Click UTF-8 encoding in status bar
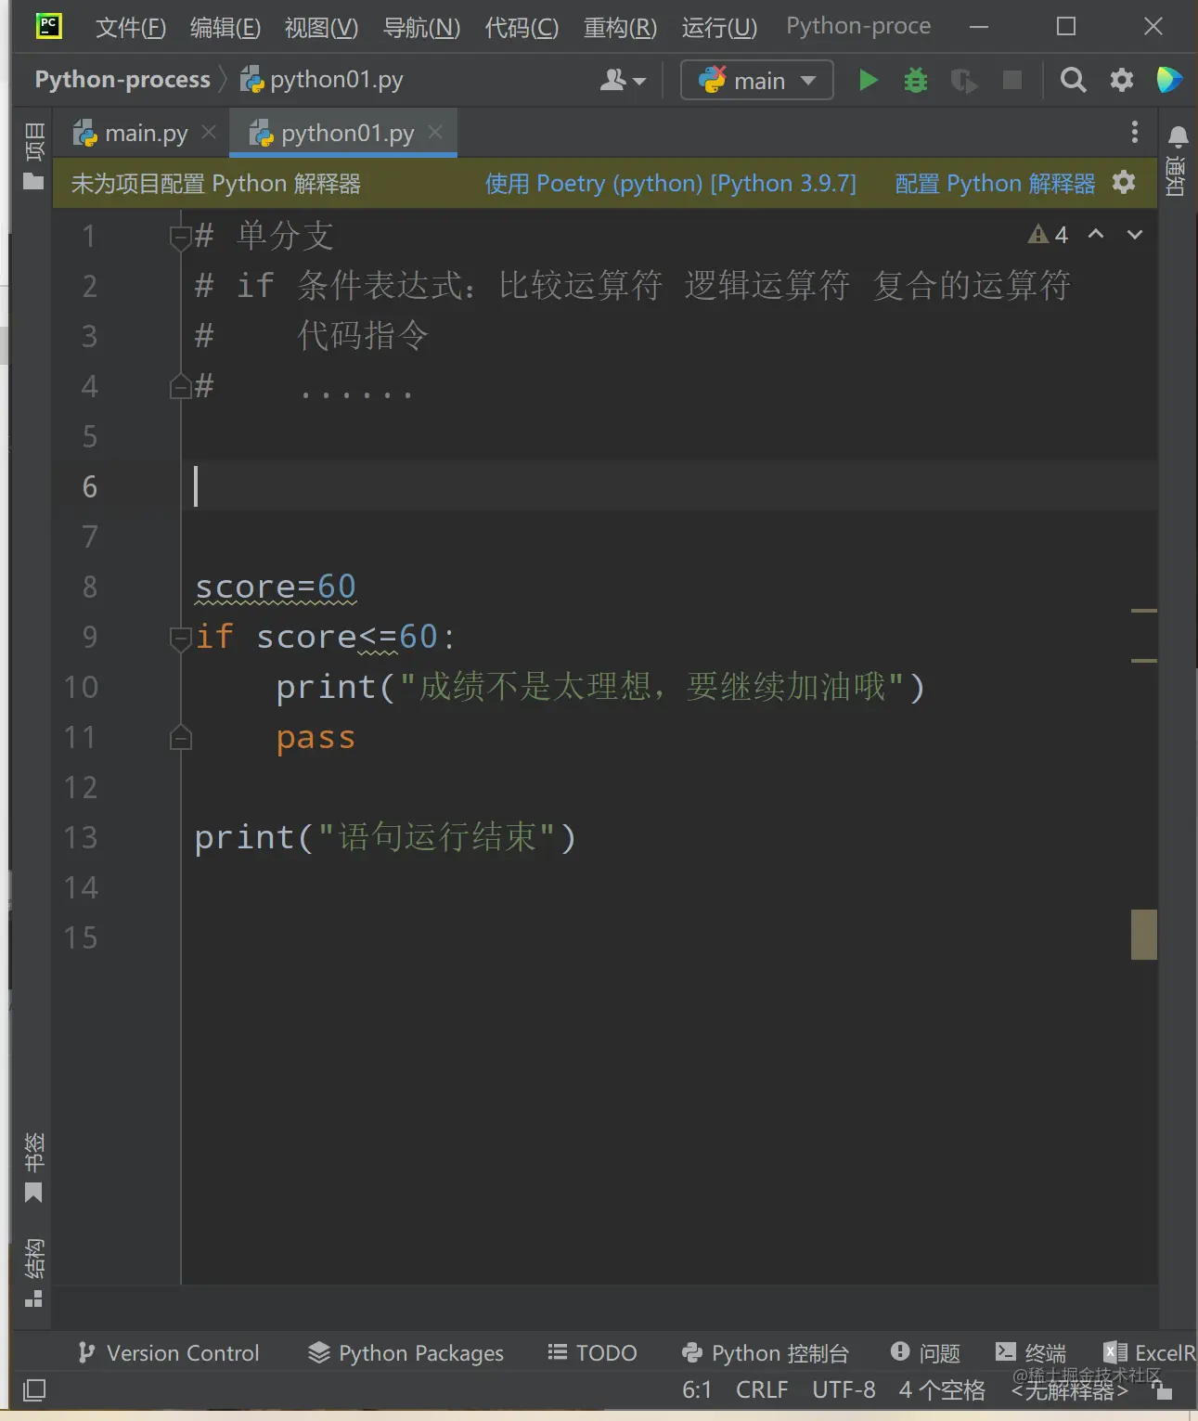Screen dimensions: 1198x1421 tap(844, 1389)
